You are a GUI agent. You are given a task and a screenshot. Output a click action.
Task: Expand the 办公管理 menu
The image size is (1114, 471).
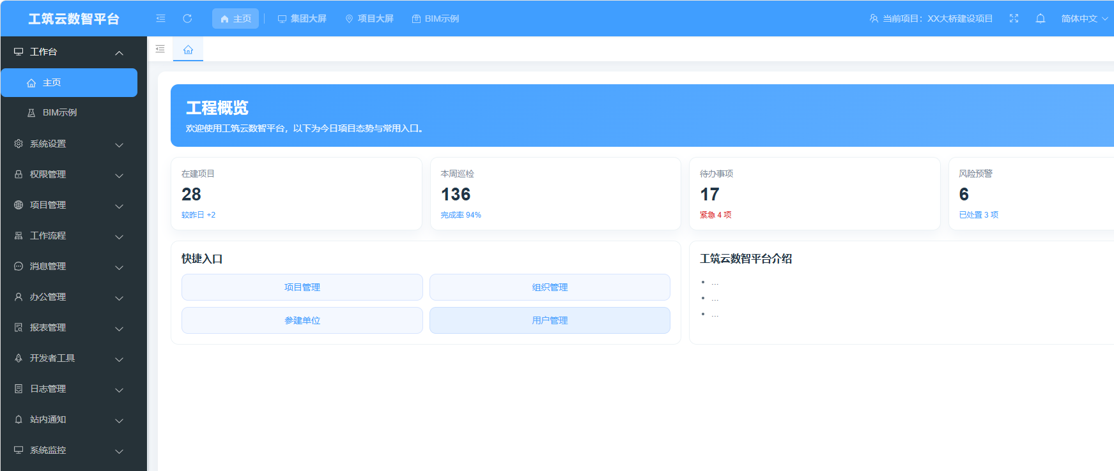pos(119,298)
